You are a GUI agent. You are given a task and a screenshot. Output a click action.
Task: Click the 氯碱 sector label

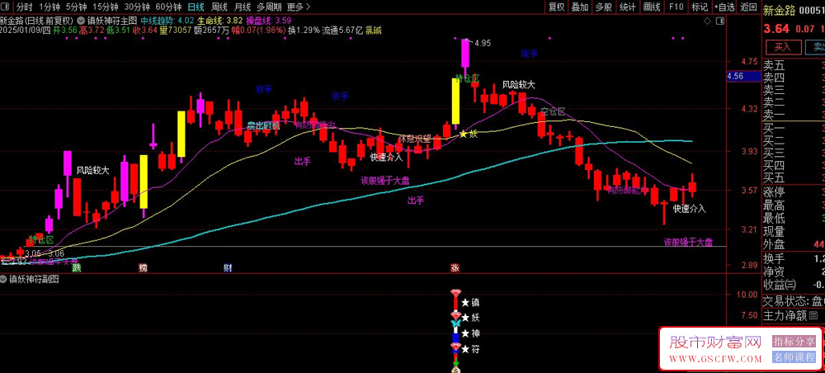point(374,31)
